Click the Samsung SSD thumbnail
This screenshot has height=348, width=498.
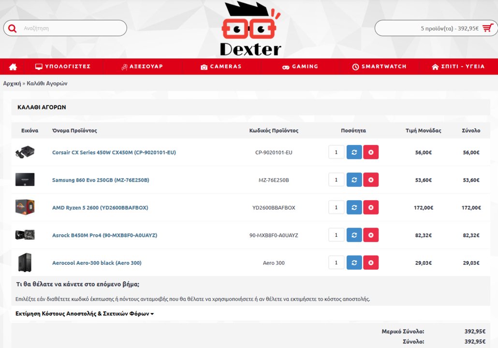coord(25,180)
